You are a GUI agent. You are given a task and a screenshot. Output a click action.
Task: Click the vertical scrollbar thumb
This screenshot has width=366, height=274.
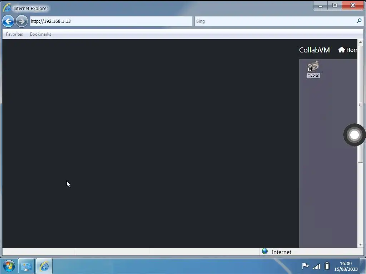pyautogui.click(x=360, y=104)
